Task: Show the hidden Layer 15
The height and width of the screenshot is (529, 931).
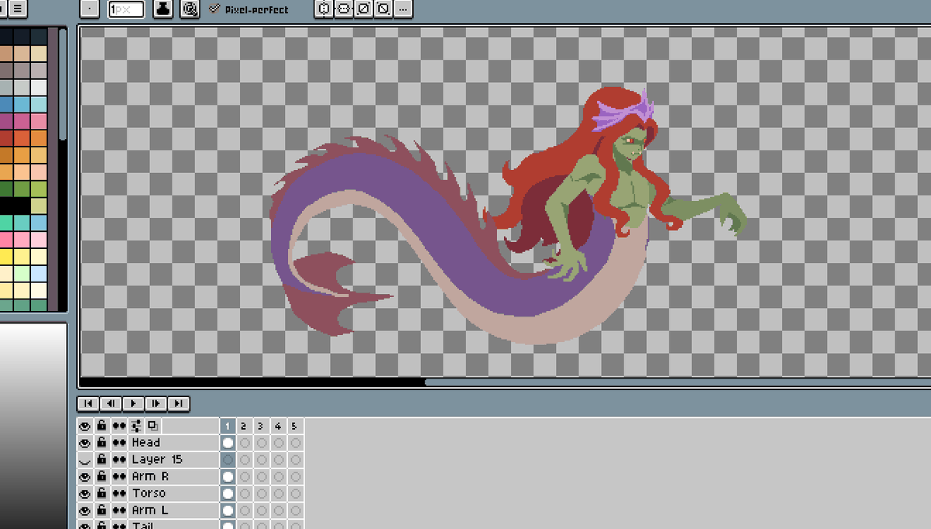Action: [85, 460]
